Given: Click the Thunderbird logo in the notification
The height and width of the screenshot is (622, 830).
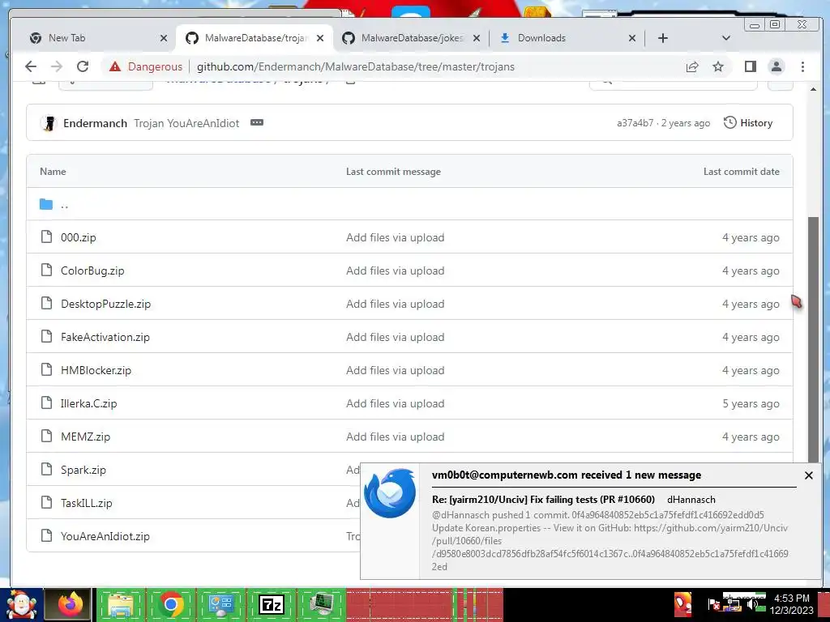Looking at the screenshot, I should 390,493.
